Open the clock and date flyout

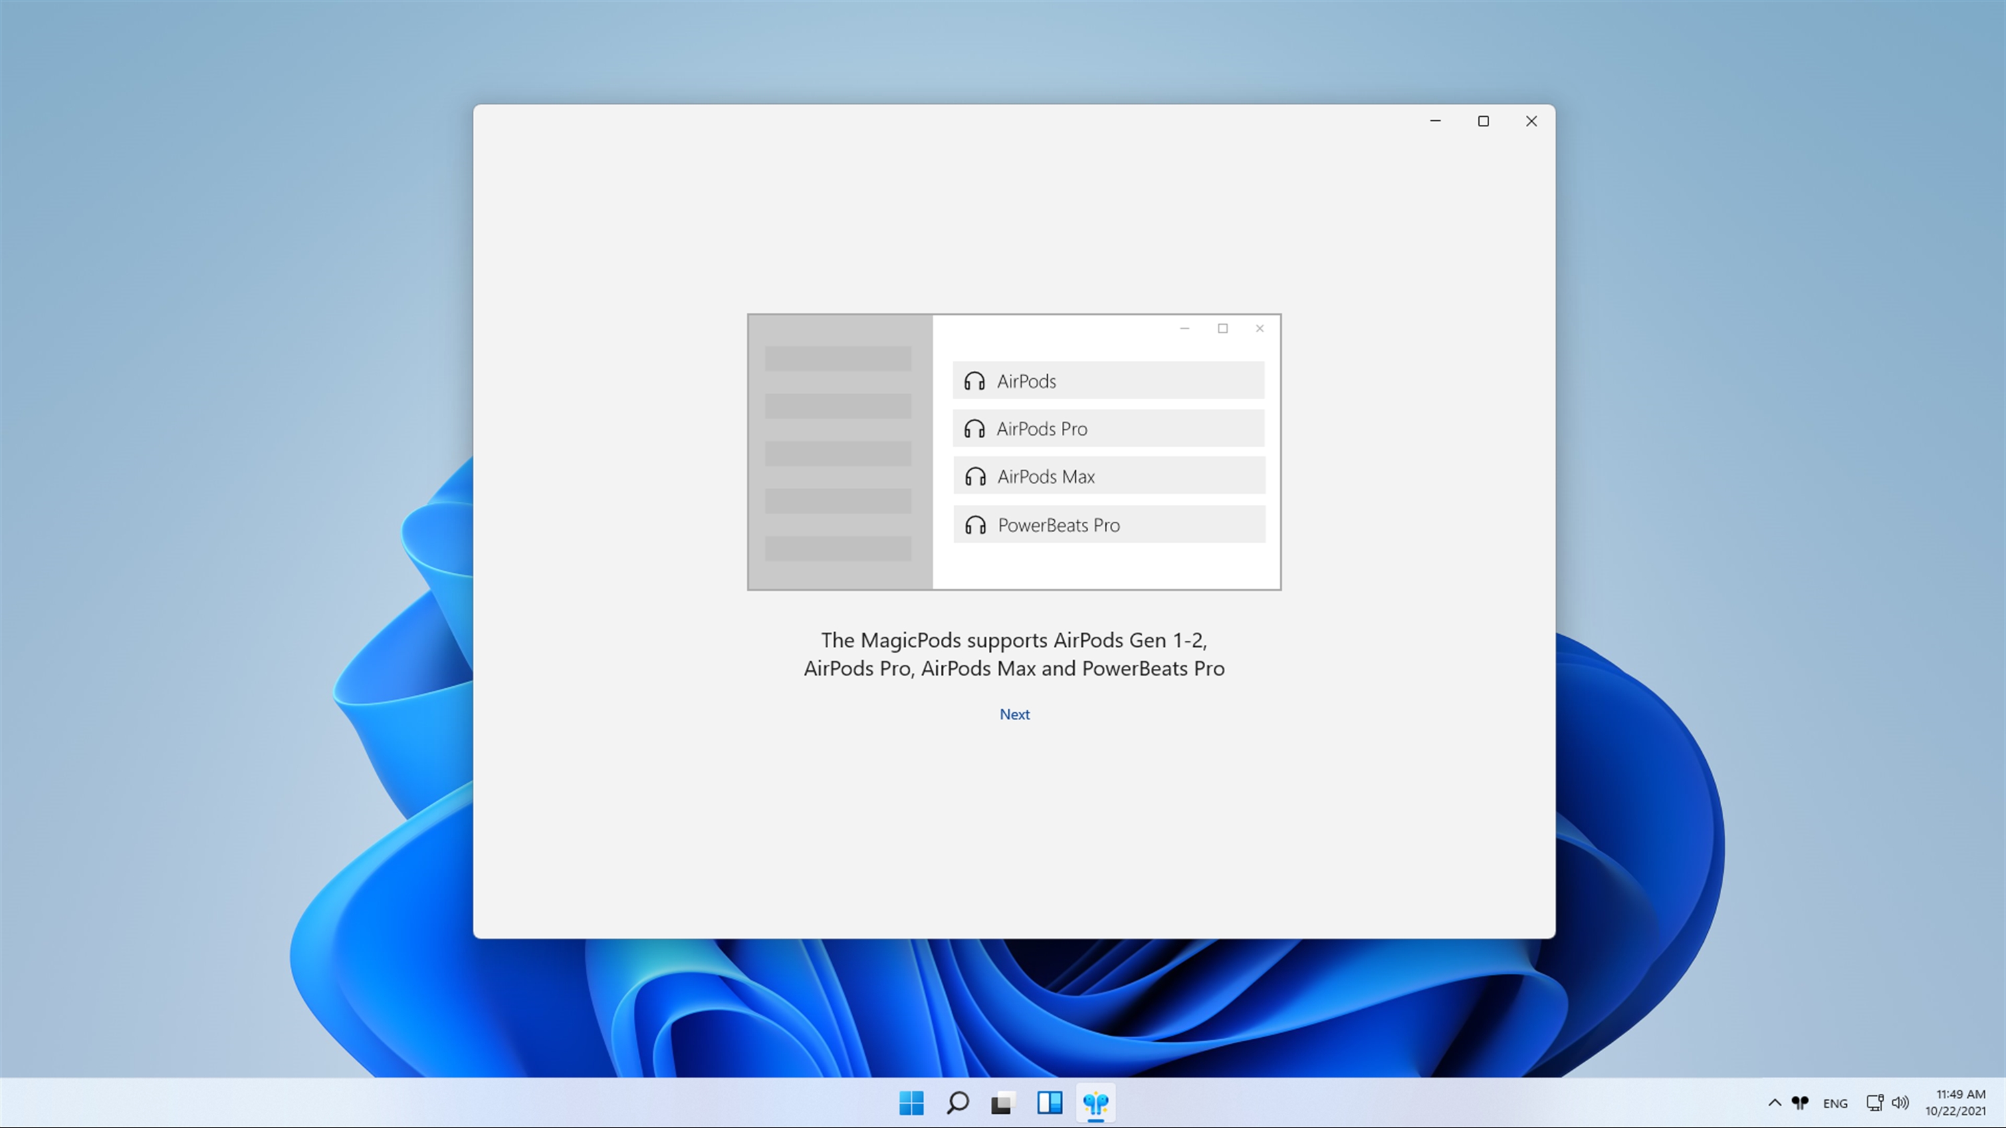point(1955,1103)
